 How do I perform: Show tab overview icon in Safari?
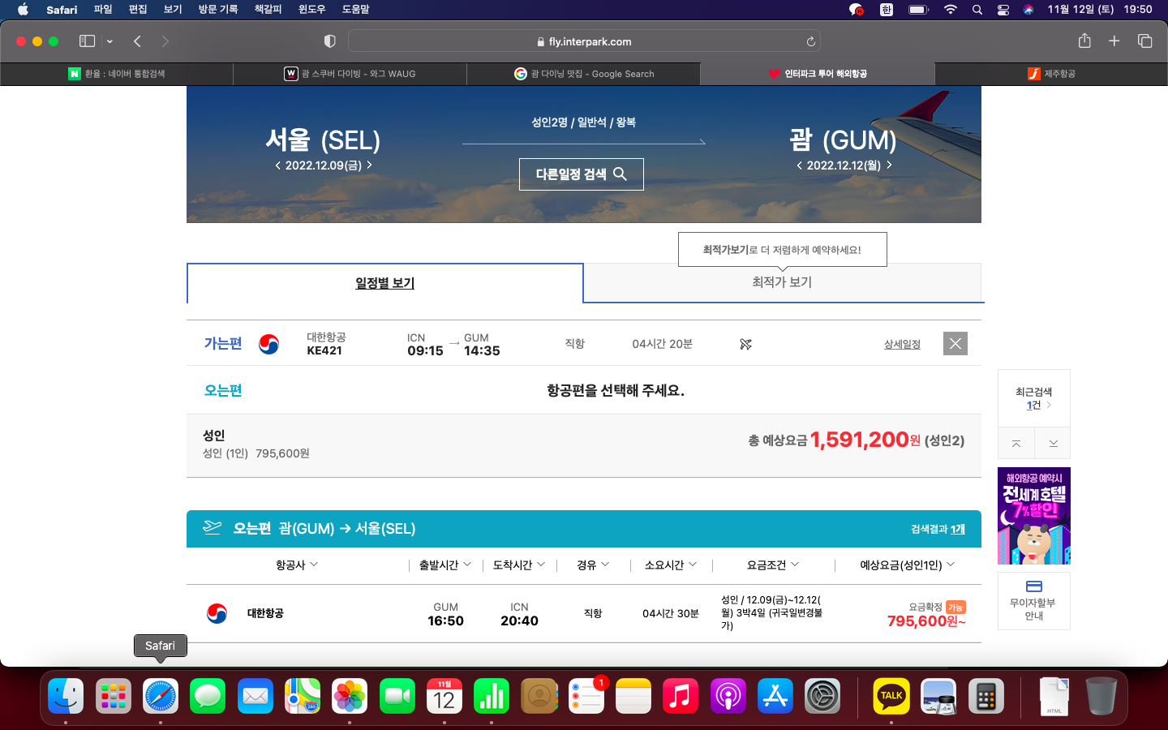1145,41
